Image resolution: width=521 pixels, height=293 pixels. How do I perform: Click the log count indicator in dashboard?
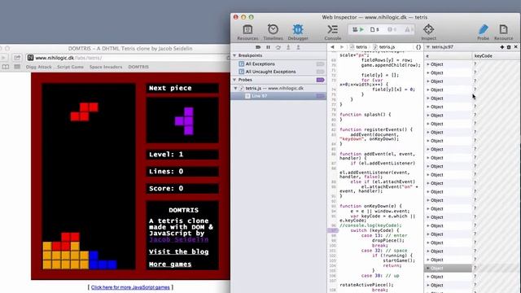coord(392,29)
